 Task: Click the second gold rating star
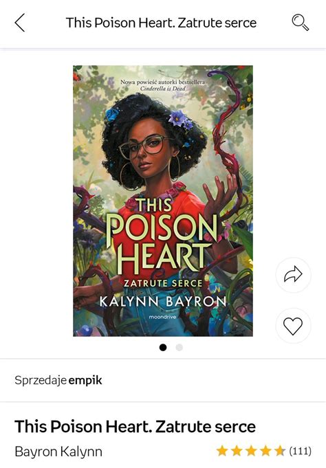click(x=237, y=451)
